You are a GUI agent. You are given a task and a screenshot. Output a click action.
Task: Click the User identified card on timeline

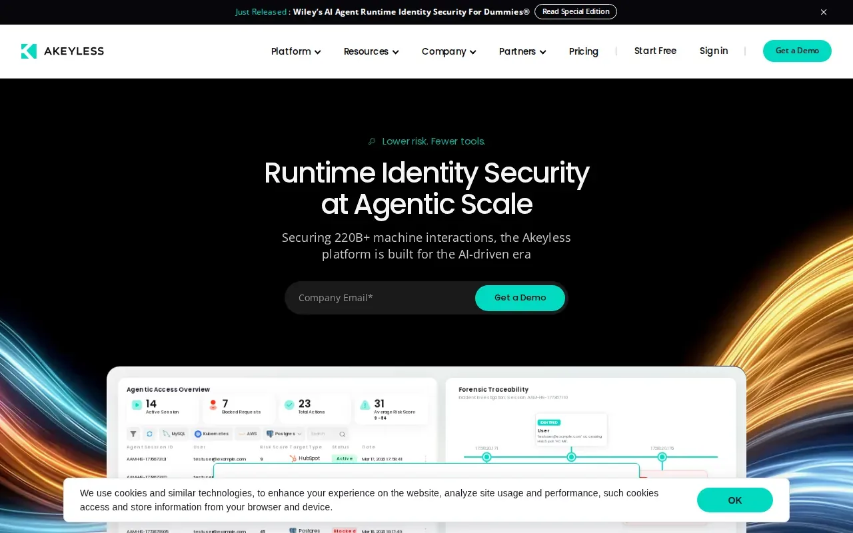click(571, 430)
